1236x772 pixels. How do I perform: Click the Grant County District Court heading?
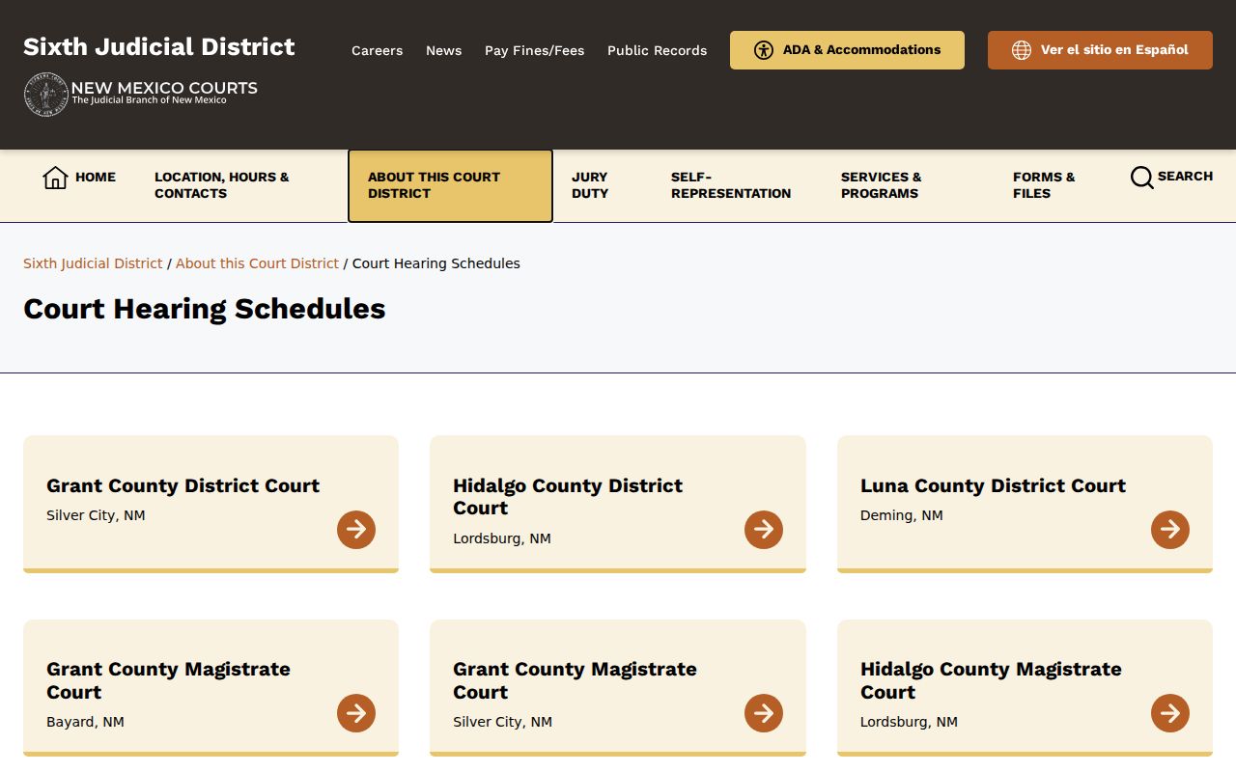[x=183, y=485]
